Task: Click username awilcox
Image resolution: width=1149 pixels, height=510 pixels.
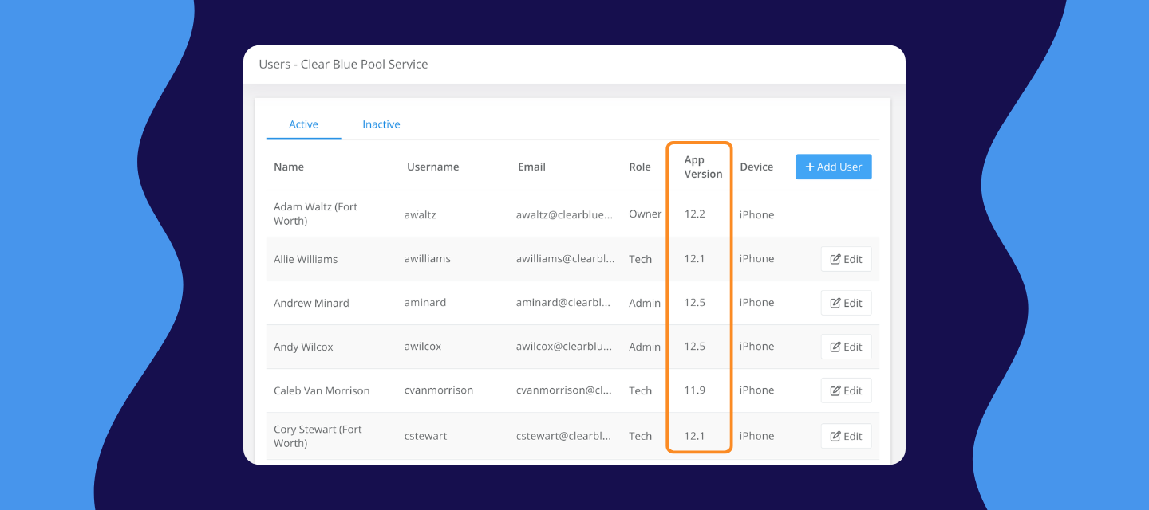Action: (x=423, y=347)
